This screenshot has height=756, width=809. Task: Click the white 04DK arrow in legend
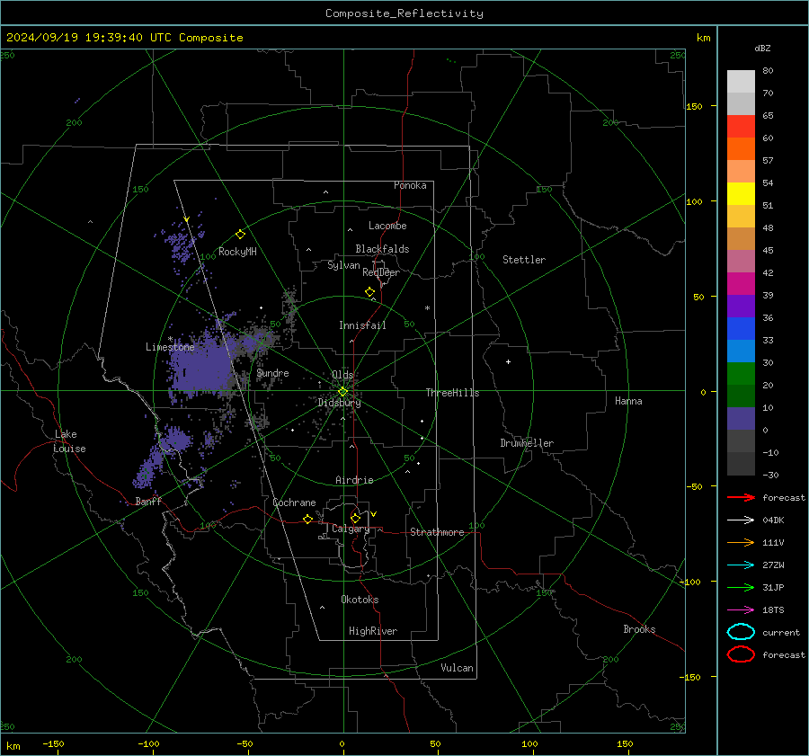coord(741,520)
